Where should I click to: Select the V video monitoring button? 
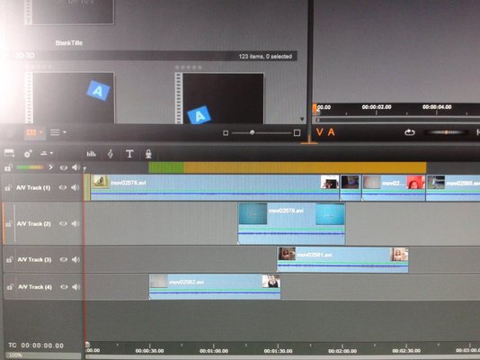[x=320, y=132]
